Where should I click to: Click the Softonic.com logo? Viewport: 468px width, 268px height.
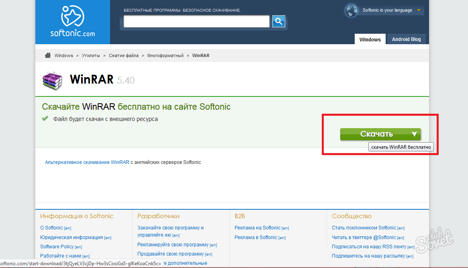tap(73, 21)
